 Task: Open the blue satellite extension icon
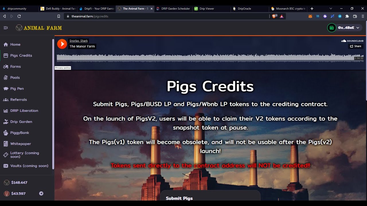[x=332, y=16]
